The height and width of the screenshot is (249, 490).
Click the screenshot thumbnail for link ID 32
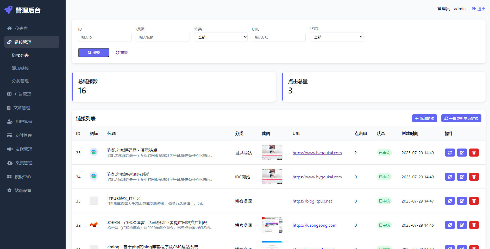point(272,225)
